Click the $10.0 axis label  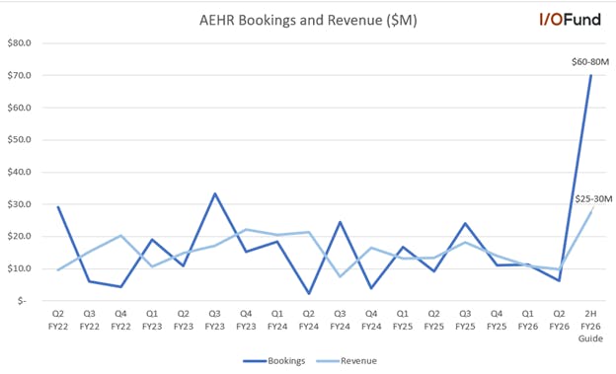tap(20, 268)
